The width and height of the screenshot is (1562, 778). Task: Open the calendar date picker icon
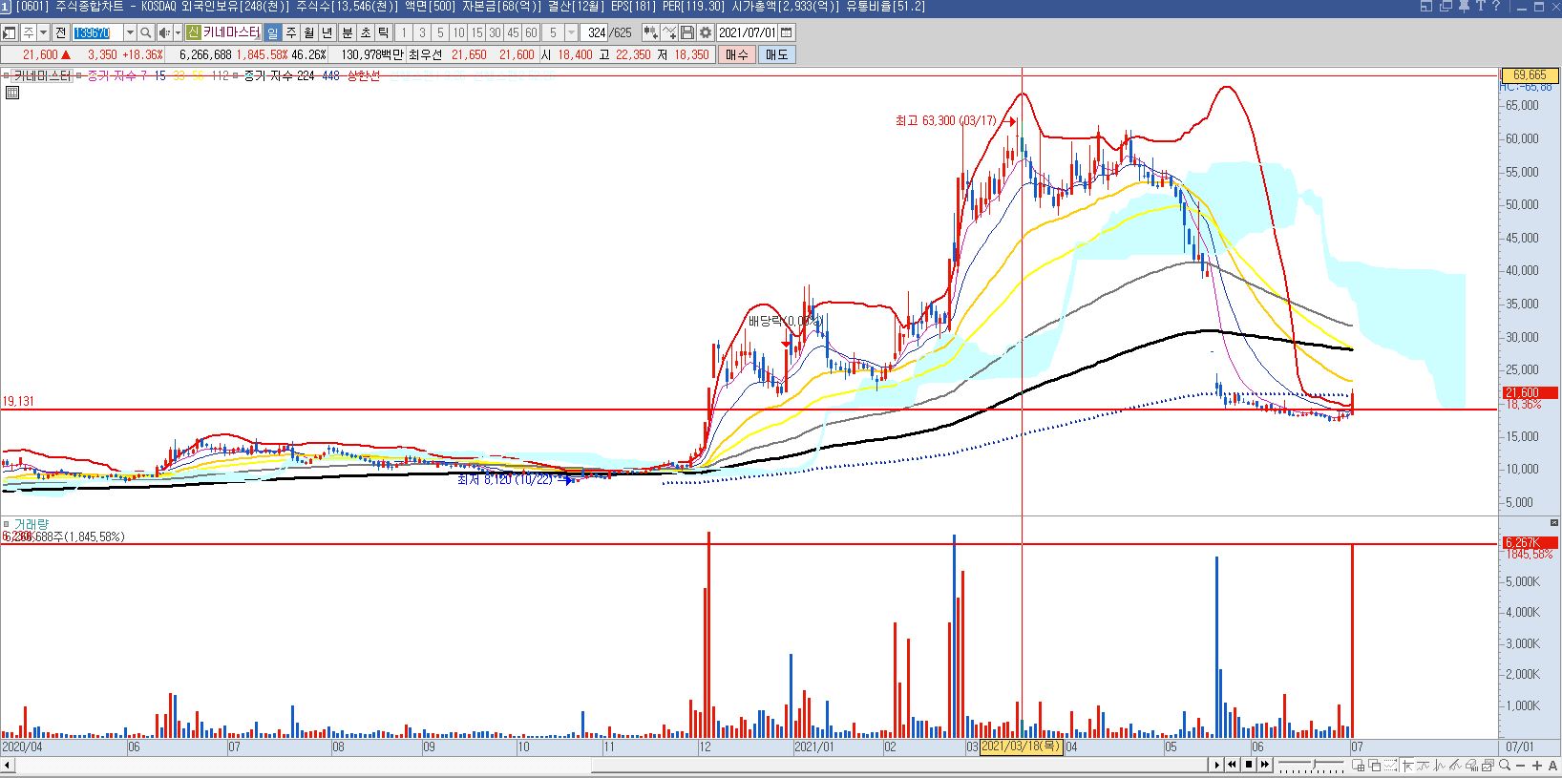click(786, 32)
